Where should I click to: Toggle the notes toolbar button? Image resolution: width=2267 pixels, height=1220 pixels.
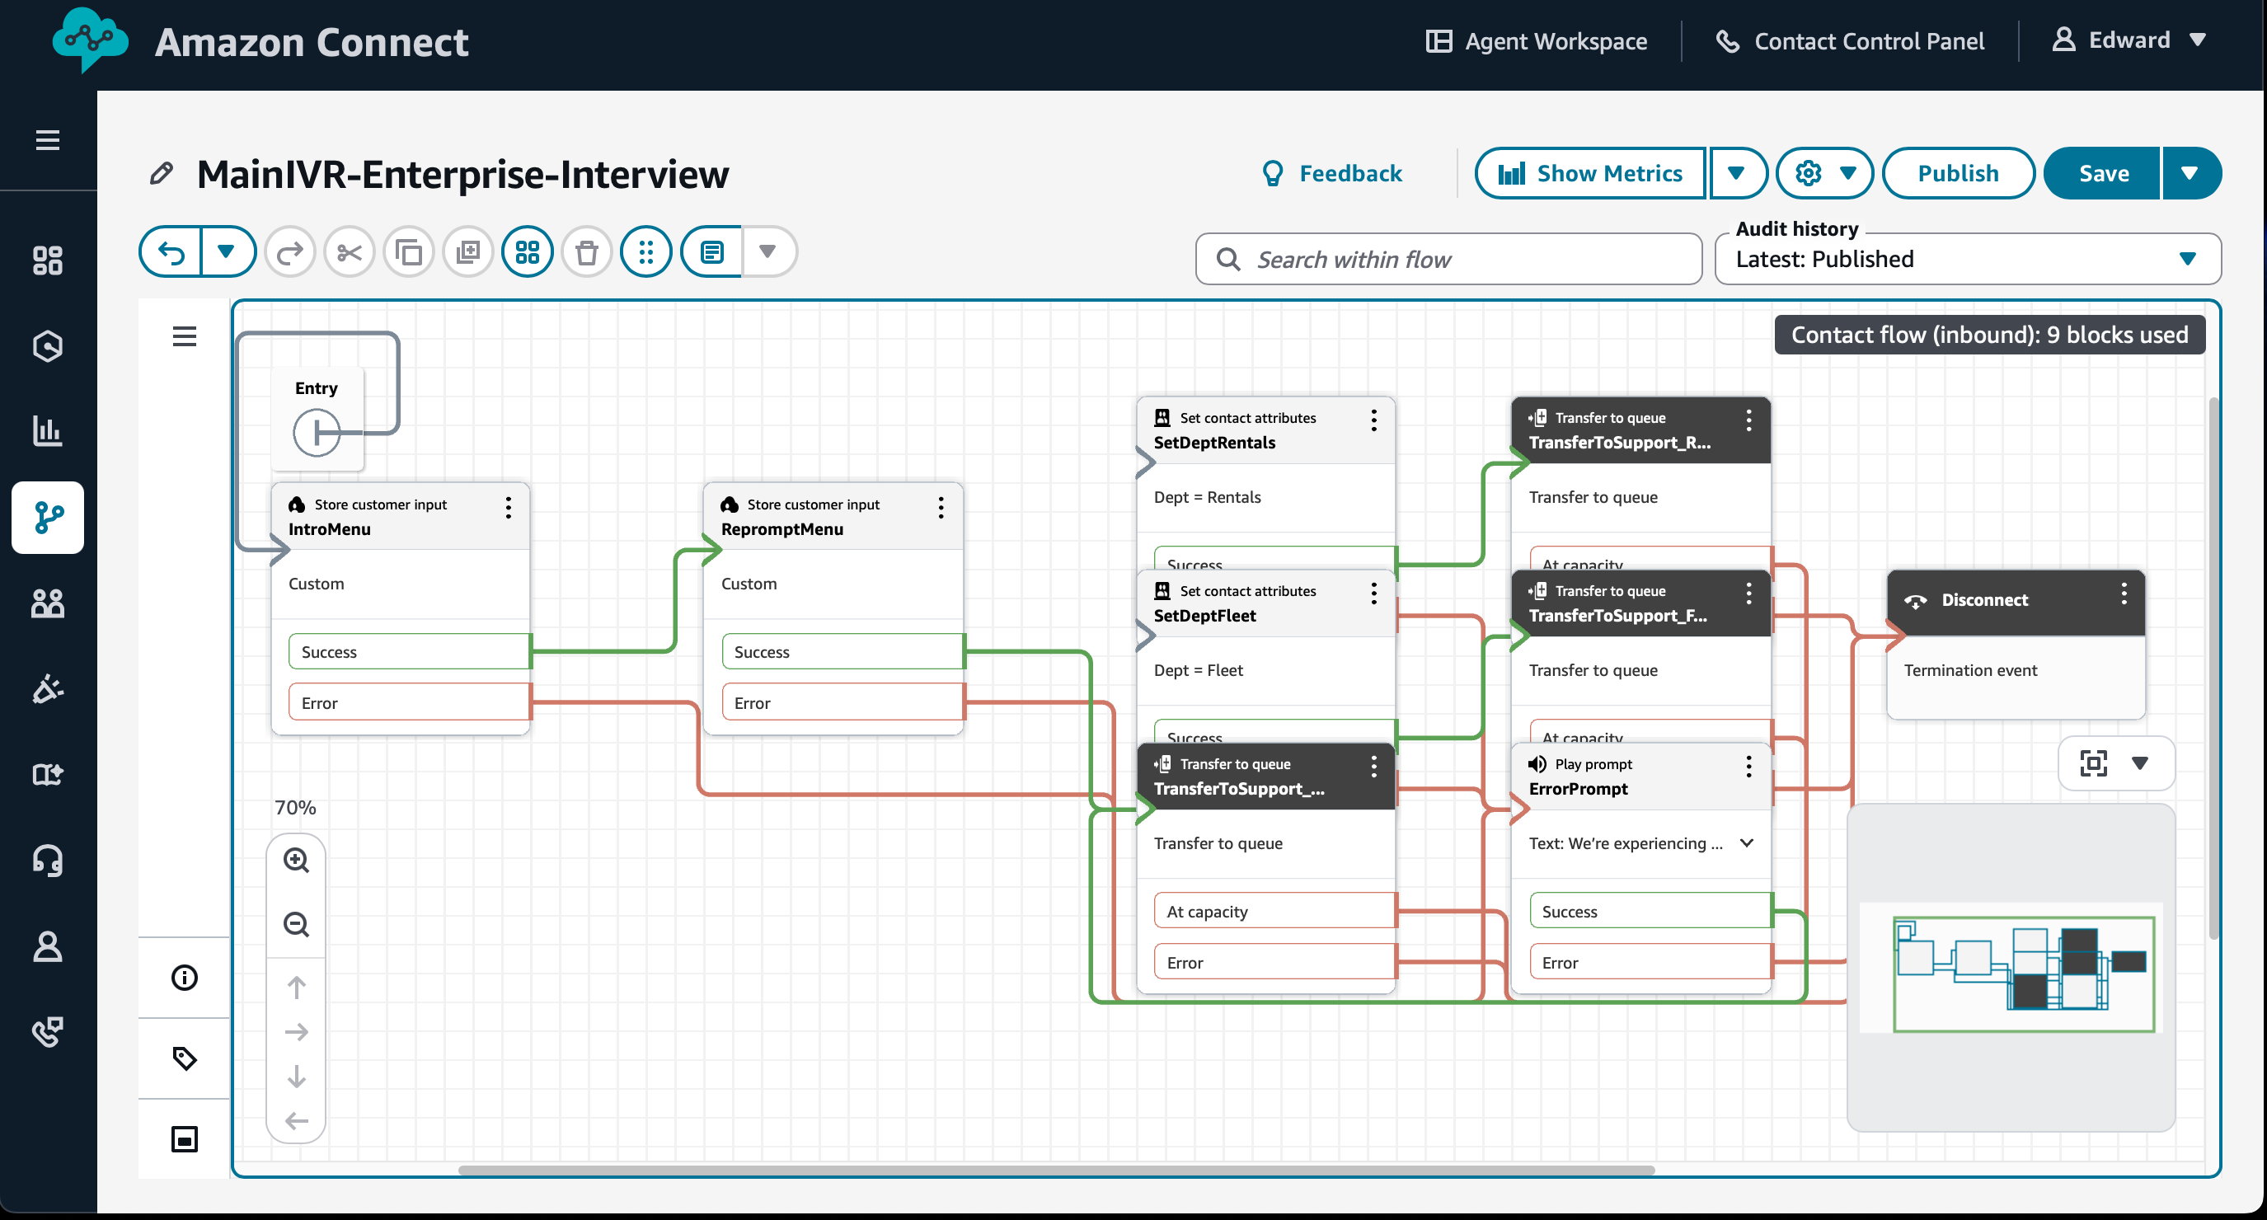click(x=711, y=252)
